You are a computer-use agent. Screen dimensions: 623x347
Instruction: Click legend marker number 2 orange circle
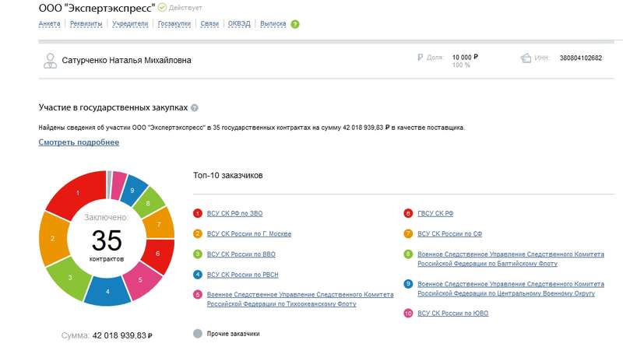tap(198, 234)
